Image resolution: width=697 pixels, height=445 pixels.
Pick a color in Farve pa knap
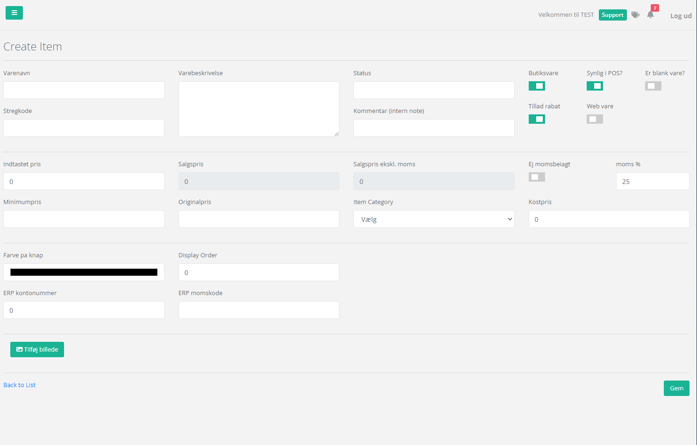point(84,272)
